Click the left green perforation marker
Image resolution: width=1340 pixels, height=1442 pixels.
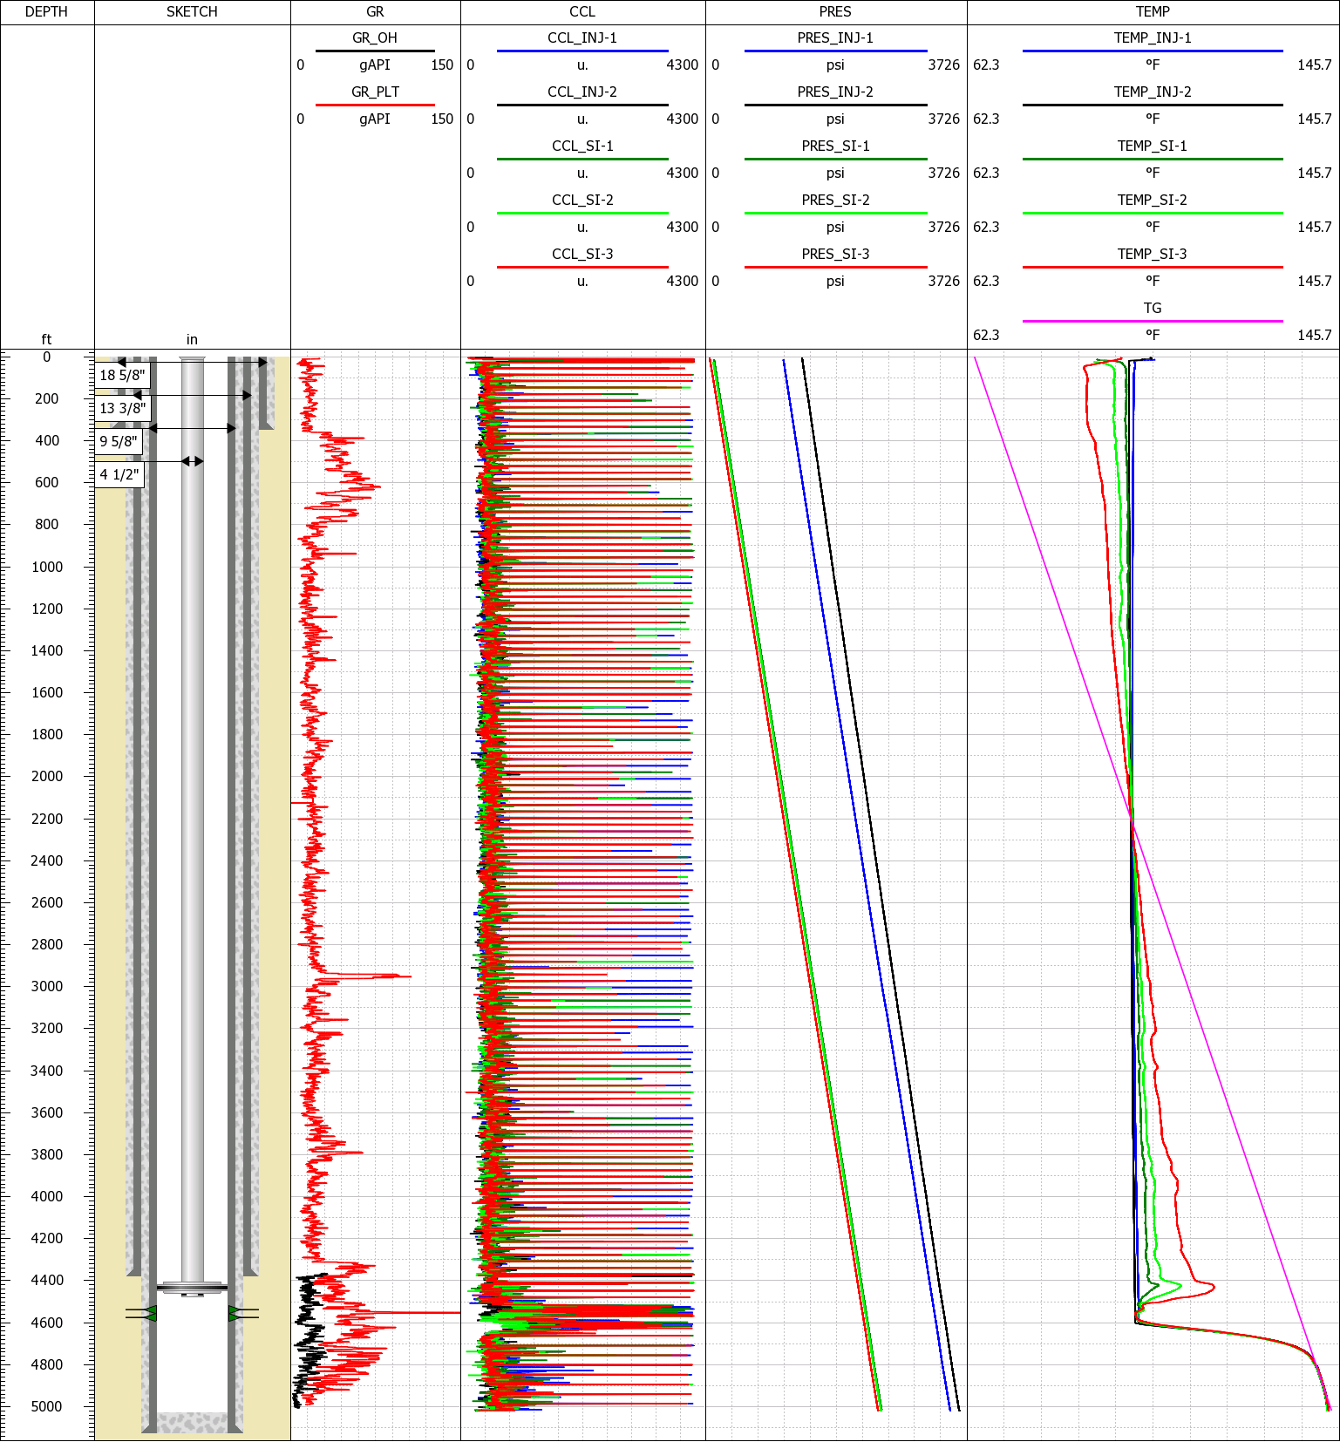click(x=150, y=1313)
